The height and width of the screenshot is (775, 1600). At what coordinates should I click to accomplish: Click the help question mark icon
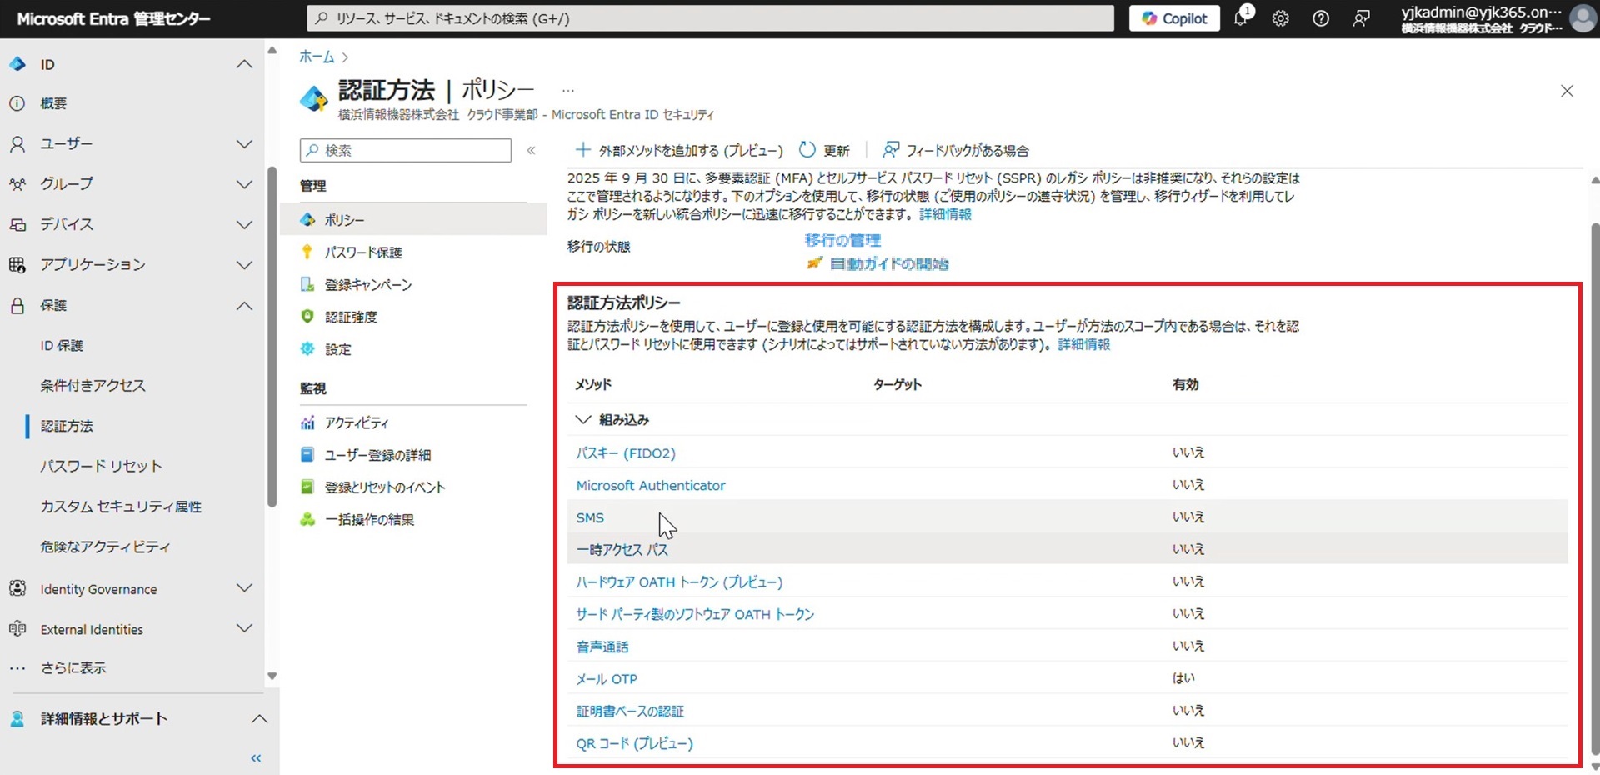[1320, 18]
